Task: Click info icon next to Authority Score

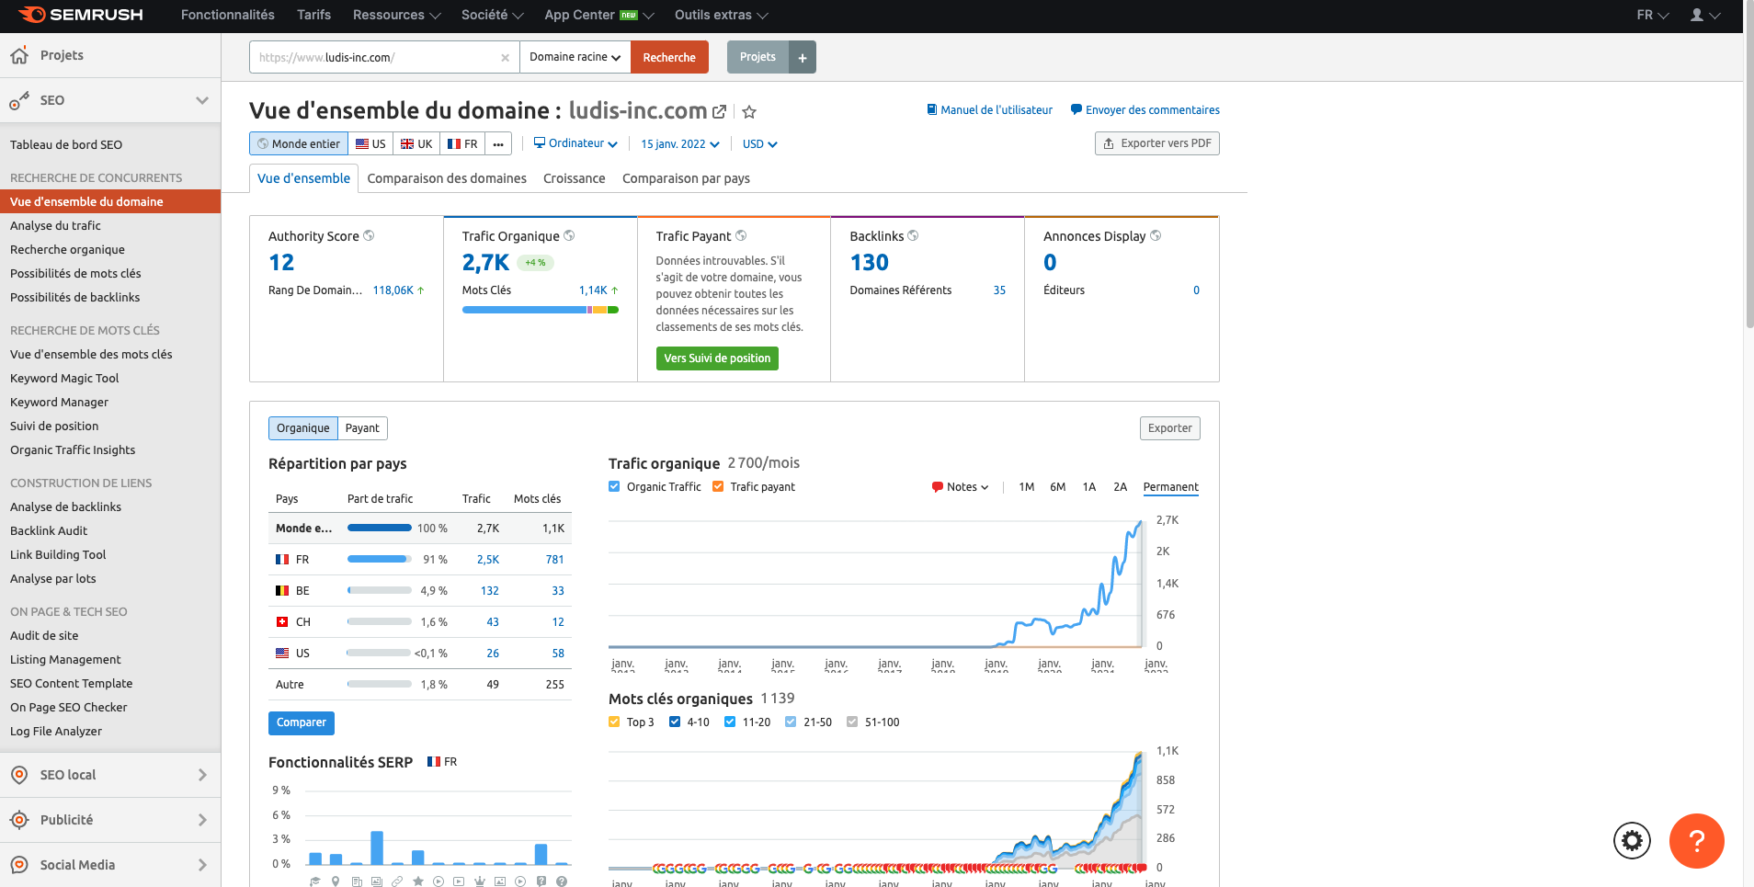Action: point(369,236)
